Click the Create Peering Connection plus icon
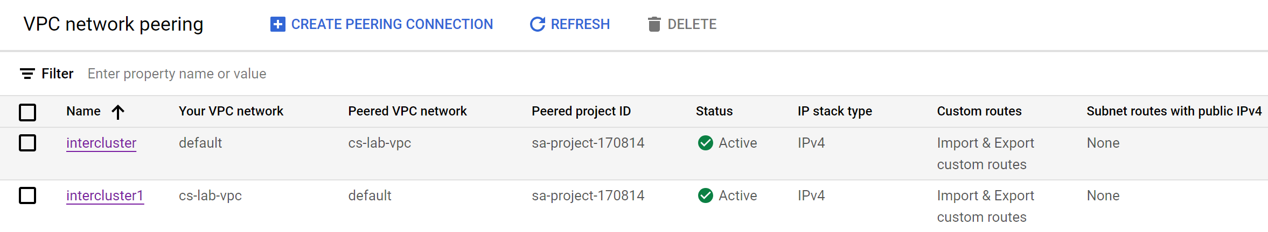This screenshot has height=232, width=1268. (x=277, y=24)
